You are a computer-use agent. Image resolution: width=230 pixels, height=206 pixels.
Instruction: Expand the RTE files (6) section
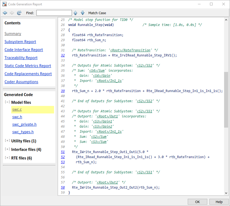pyautogui.click(x=7, y=158)
